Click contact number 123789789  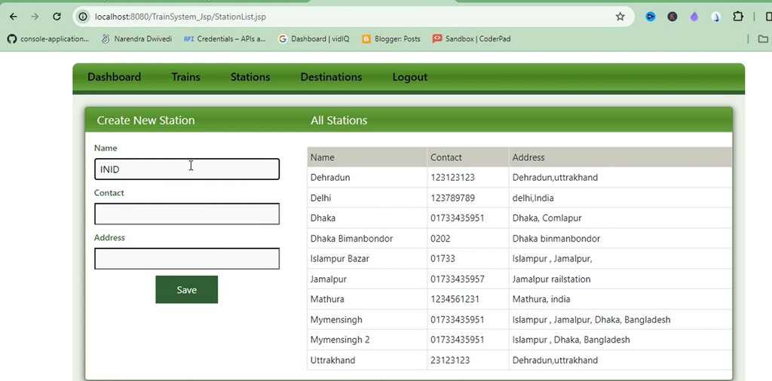tap(452, 198)
